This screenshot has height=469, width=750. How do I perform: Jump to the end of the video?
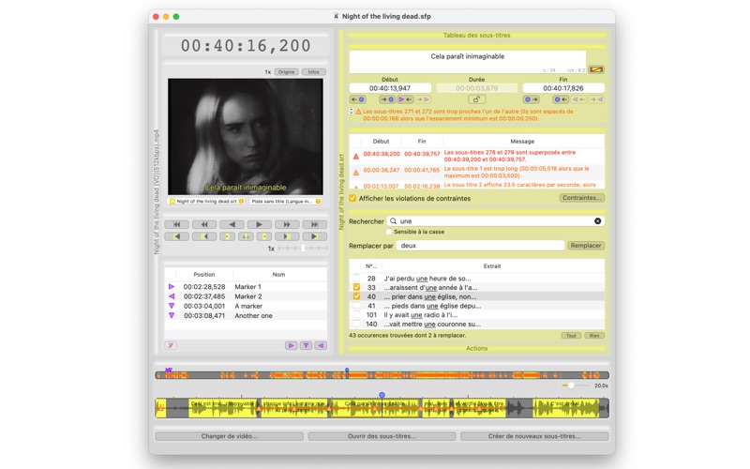point(315,224)
